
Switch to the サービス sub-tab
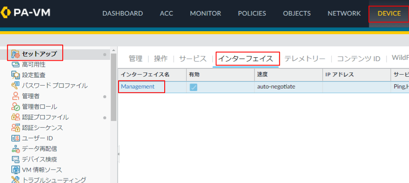tap(193, 59)
